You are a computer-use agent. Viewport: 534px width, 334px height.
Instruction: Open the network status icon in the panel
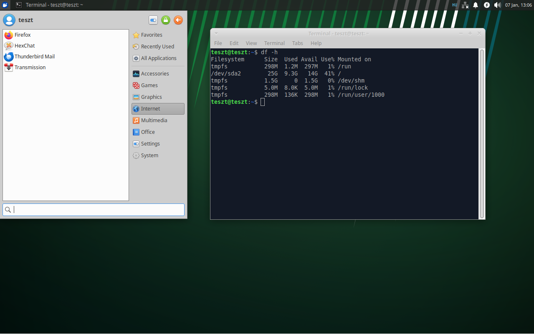click(x=465, y=5)
